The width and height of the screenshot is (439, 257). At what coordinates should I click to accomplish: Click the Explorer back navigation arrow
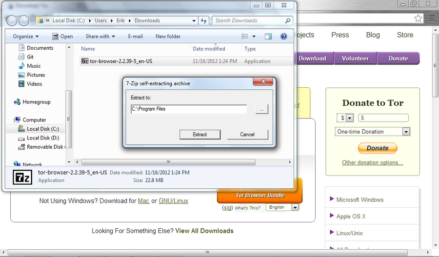point(12,20)
